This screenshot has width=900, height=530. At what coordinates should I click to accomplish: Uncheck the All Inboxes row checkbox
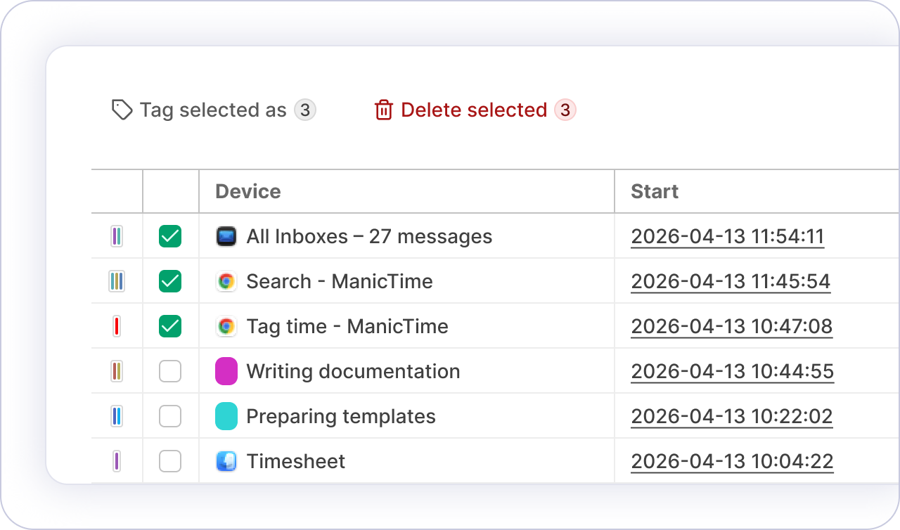tap(170, 237)
